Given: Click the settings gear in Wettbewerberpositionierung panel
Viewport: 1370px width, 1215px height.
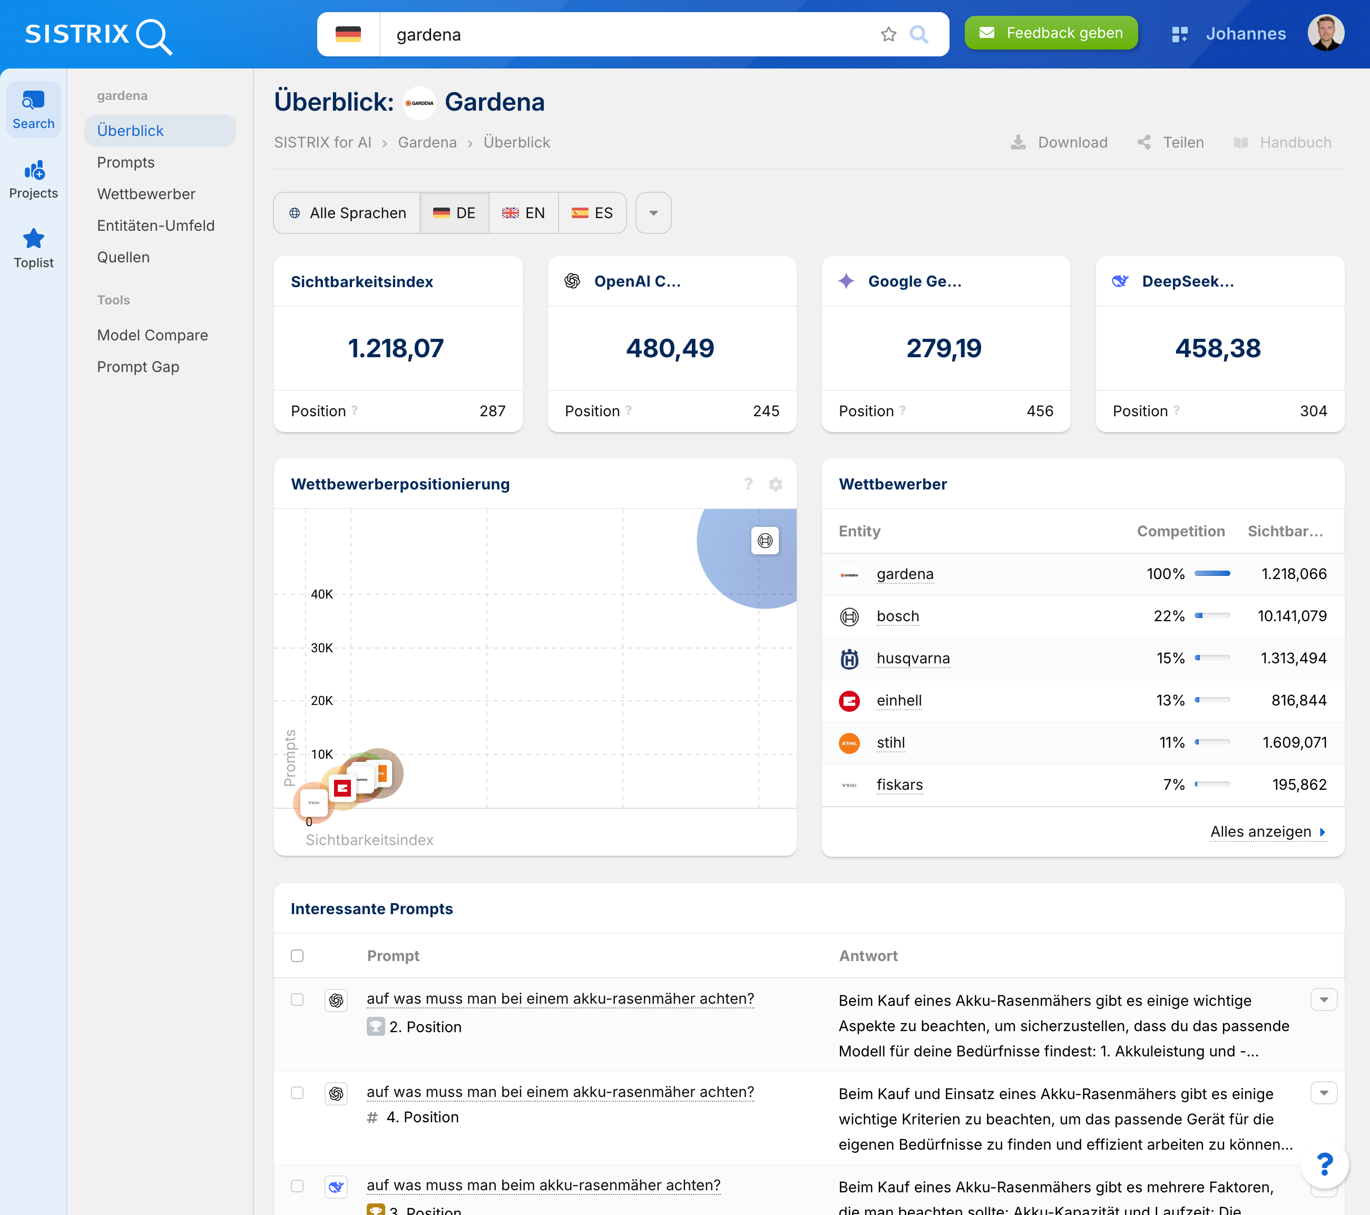Looking at the screenshot, I should (x=776, y=485).
